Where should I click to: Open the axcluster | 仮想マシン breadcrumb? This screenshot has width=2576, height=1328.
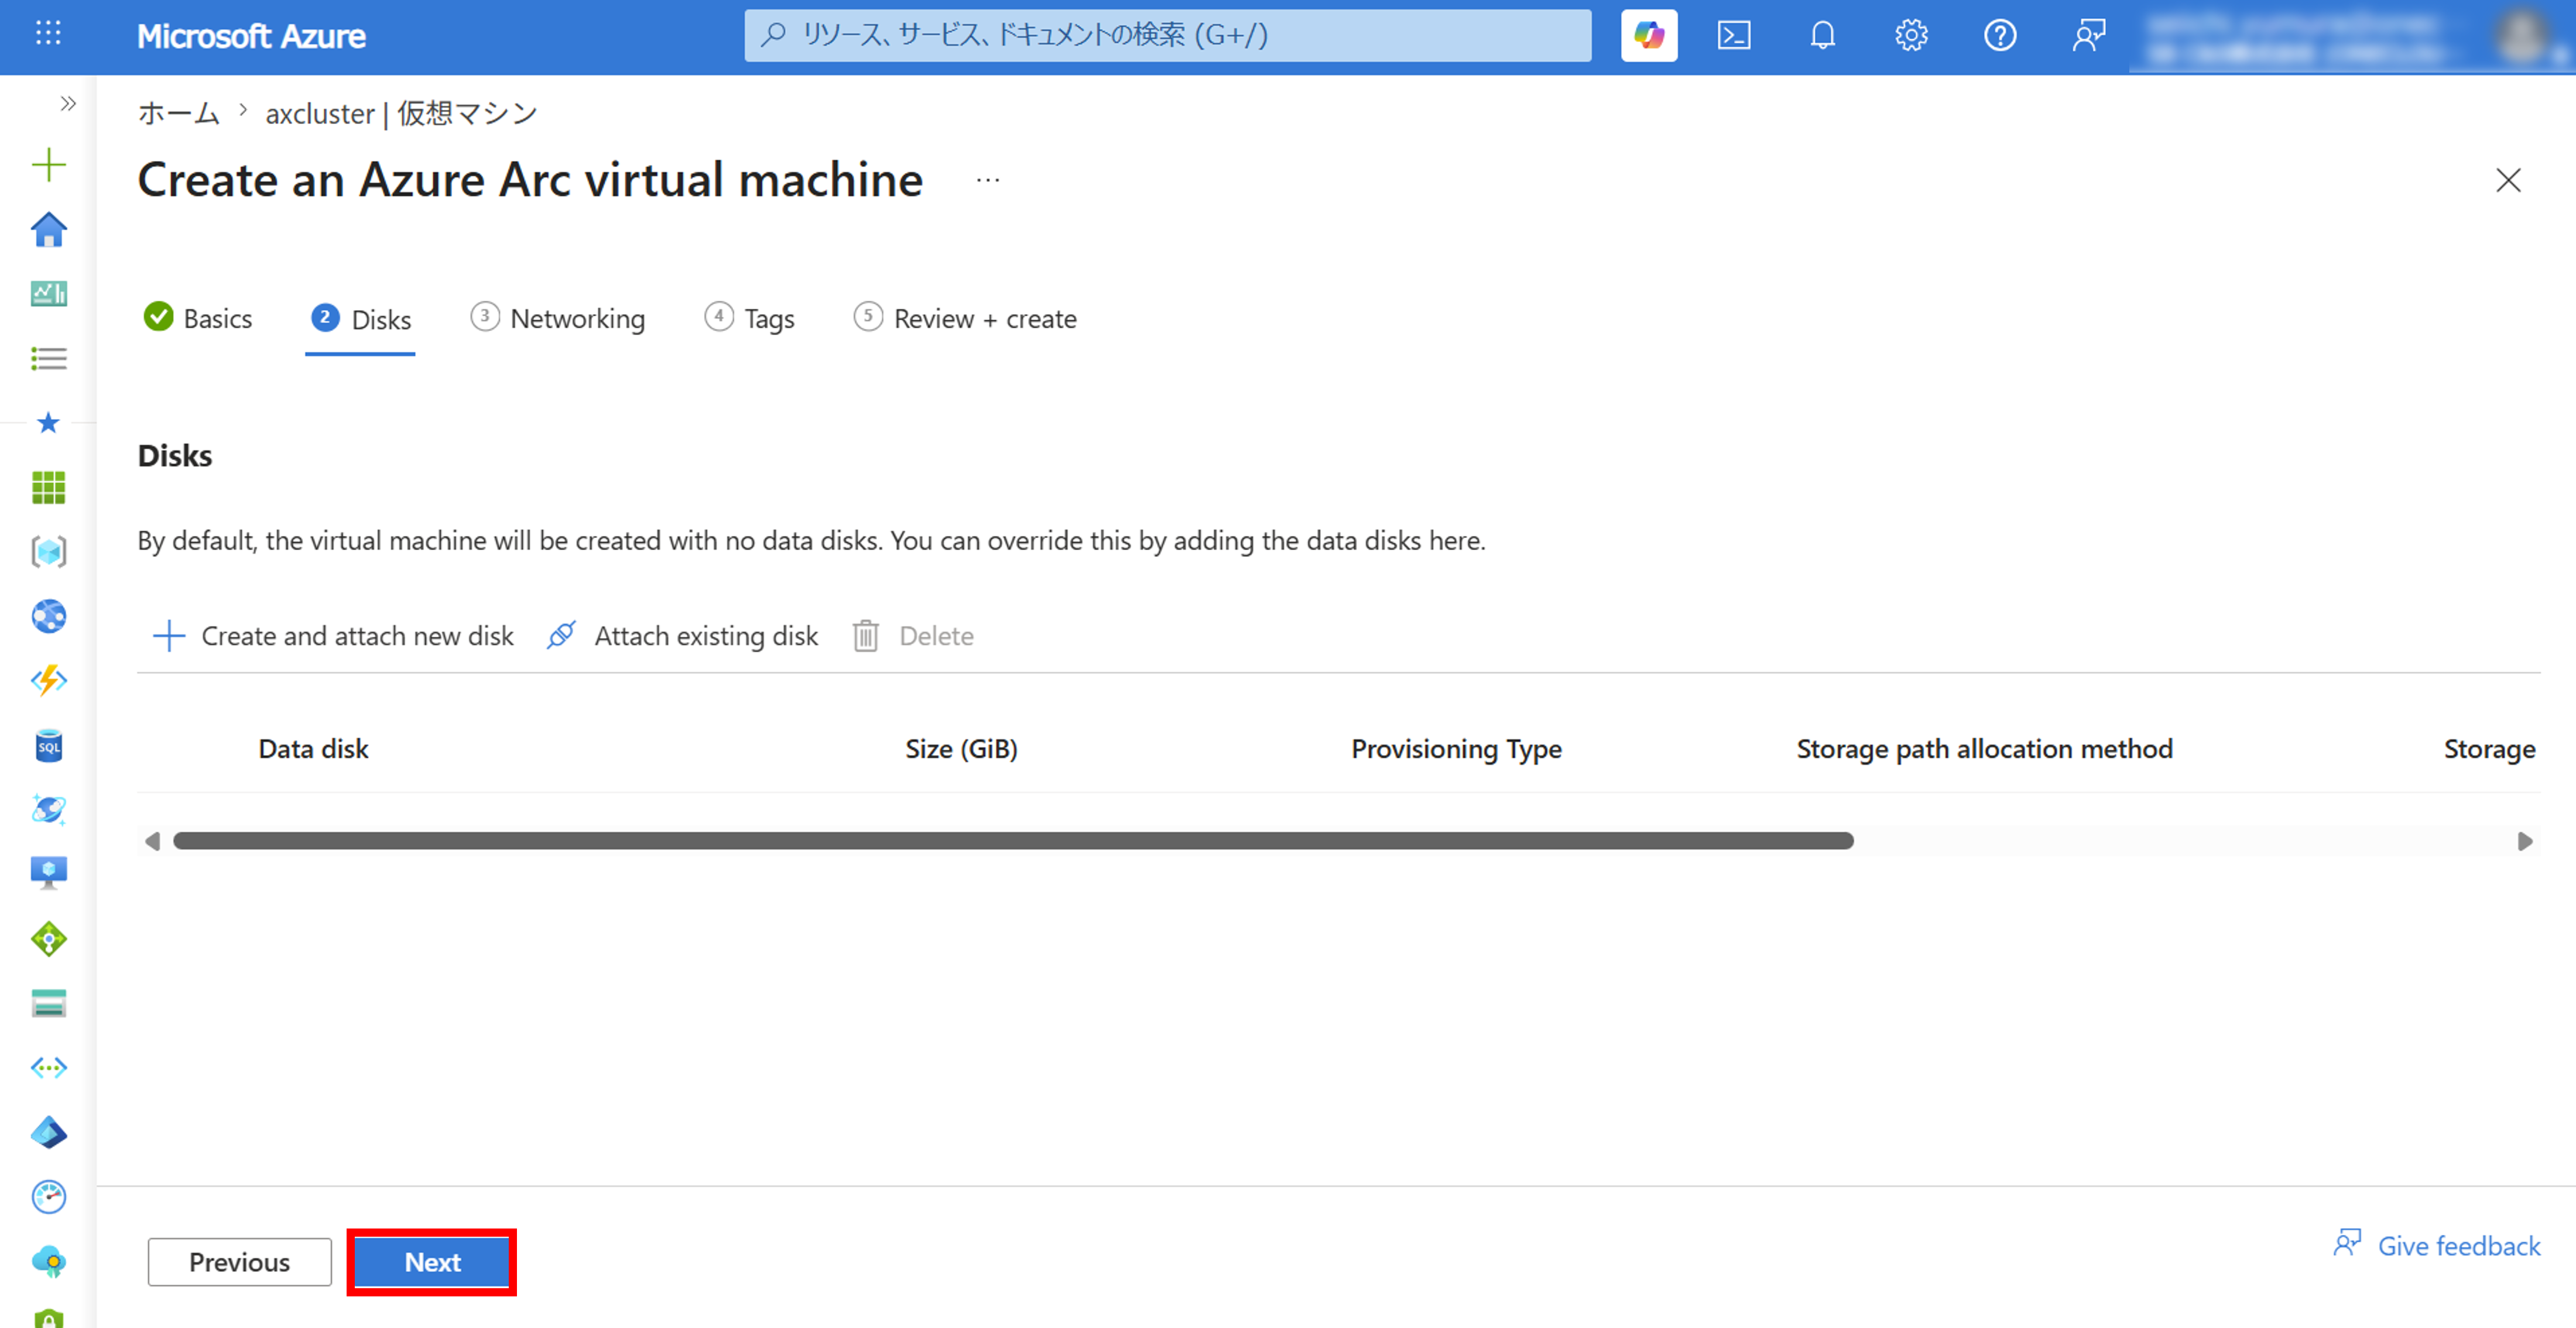click(401, 113)
